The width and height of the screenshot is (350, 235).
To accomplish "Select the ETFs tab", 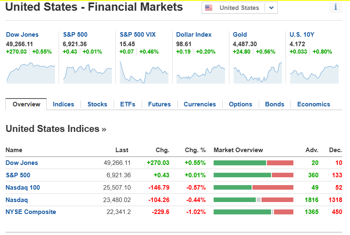I will click(128, 104).
